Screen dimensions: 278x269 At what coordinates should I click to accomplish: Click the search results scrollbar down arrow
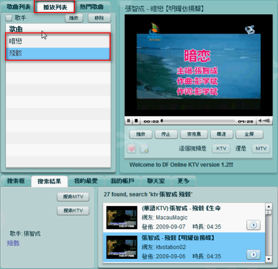pyautogui.click(x=269, y=259)
